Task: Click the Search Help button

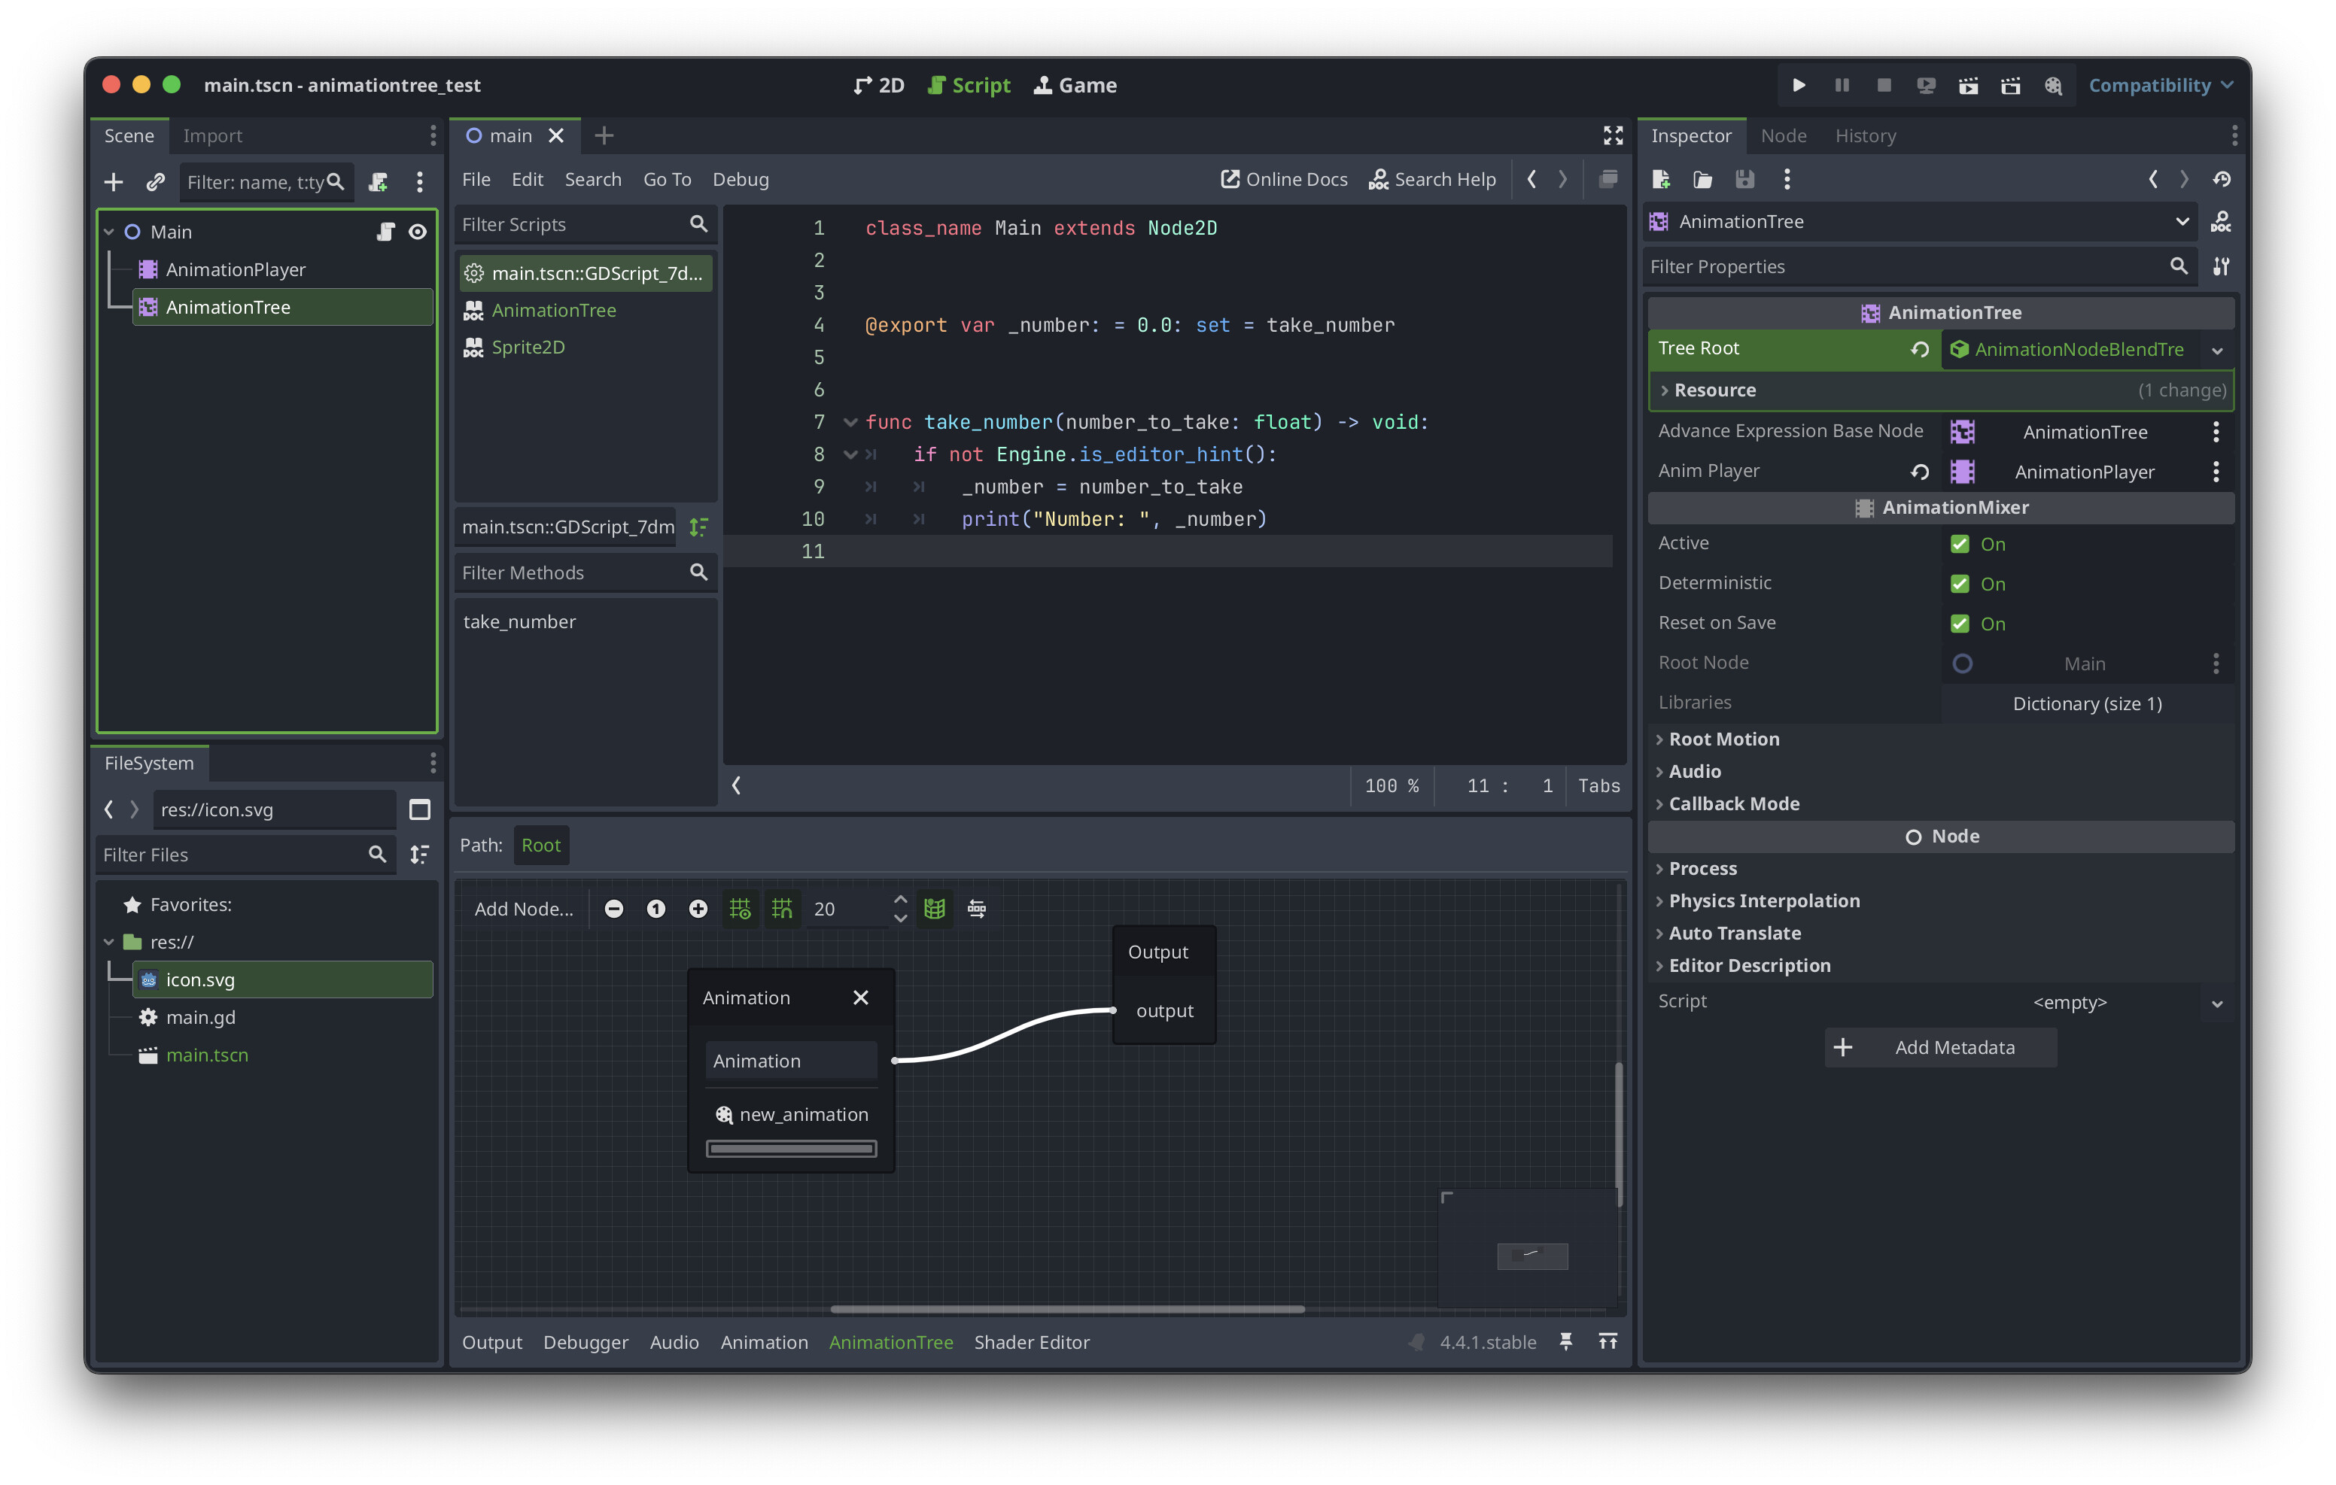Action: (x=1432, y=178)
